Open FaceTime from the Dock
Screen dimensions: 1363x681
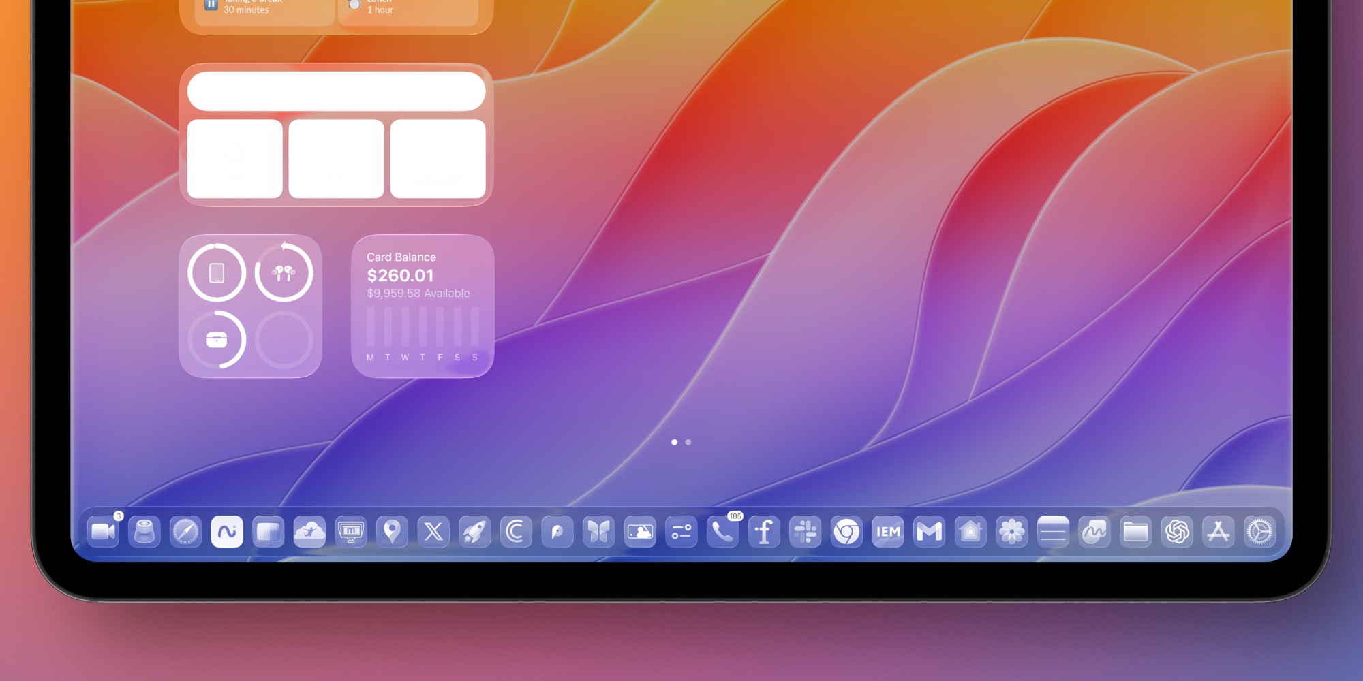point(104,532)
